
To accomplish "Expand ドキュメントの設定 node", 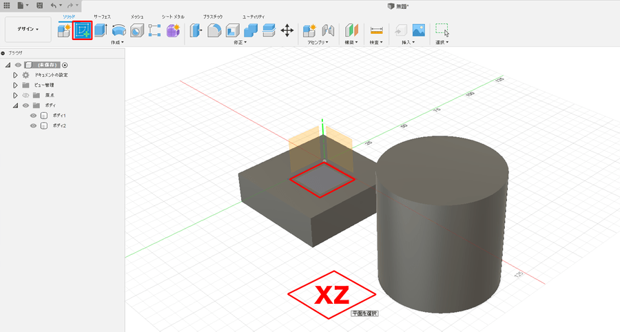I will coord(15,75).
